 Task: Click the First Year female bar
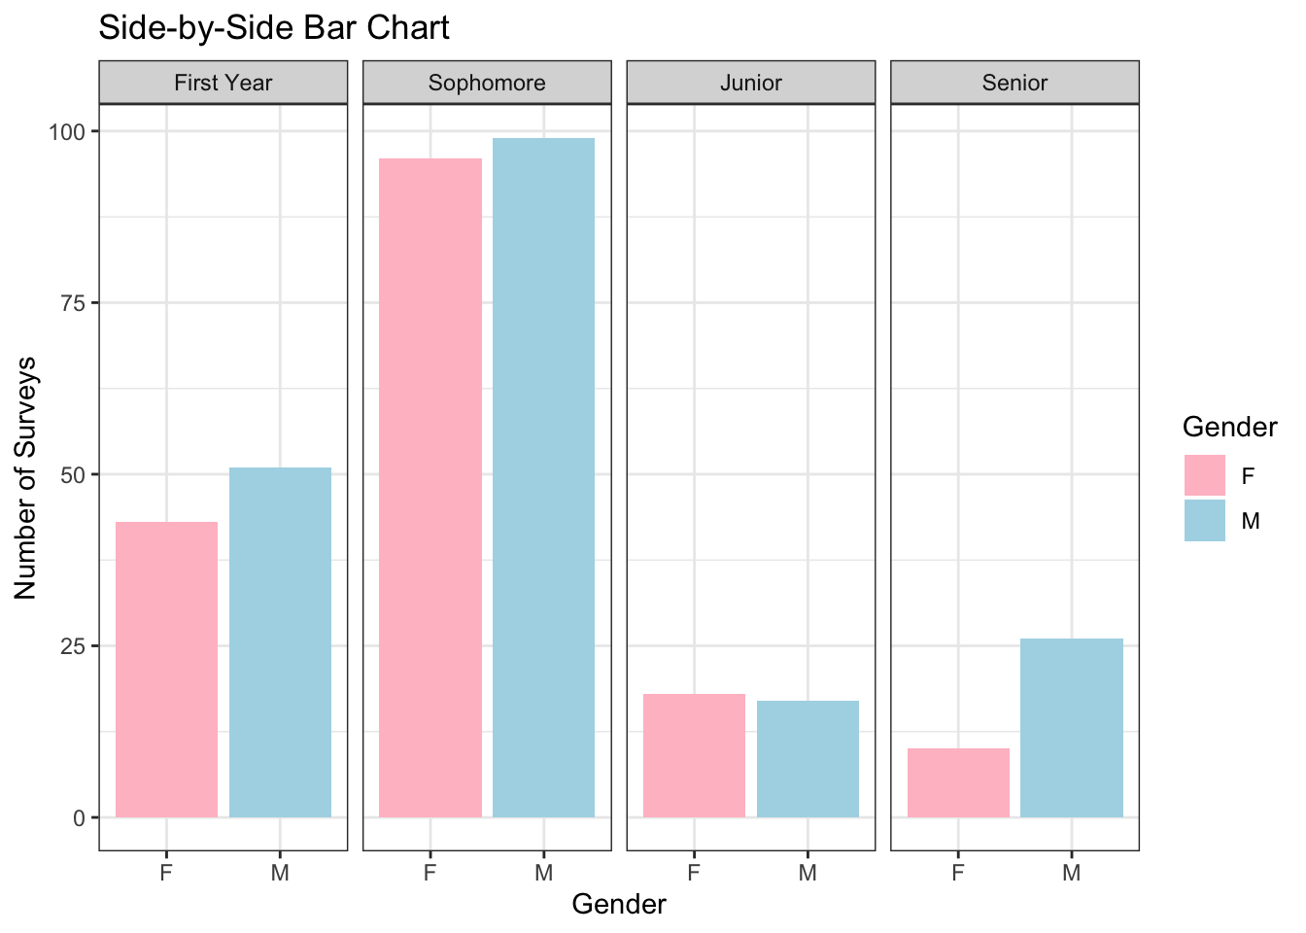pos(166,670)
